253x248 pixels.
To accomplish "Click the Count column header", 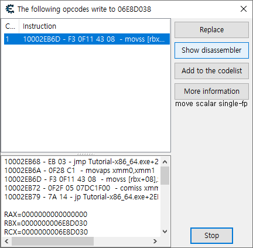I will click(x=11, y=26).
